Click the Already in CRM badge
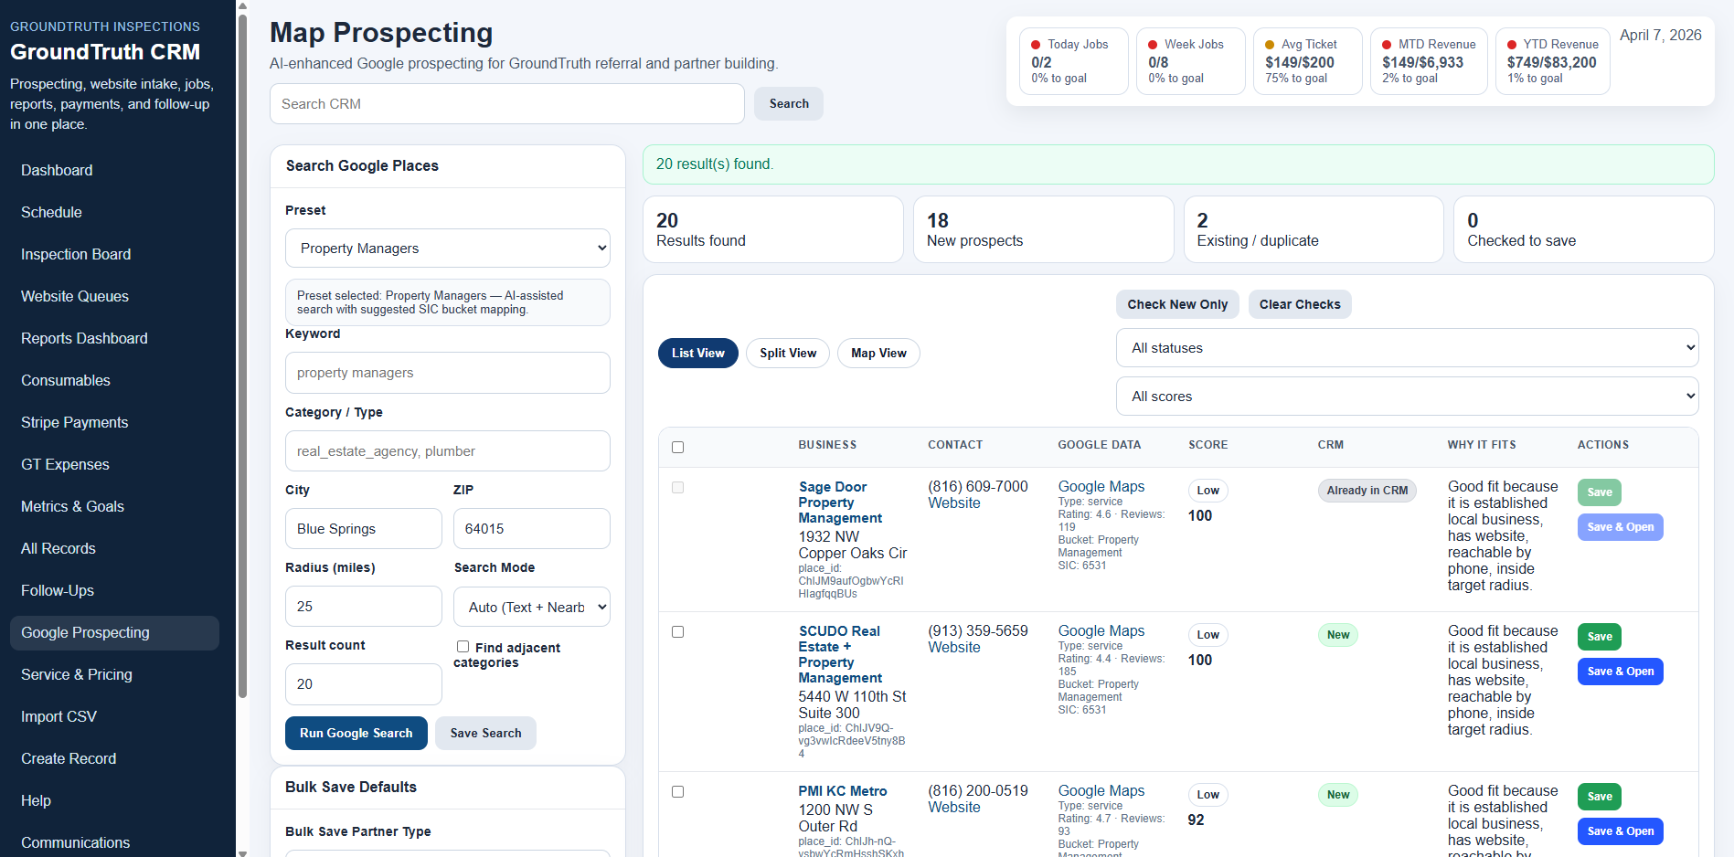The image size is (1734, 857). point(1367,491)
